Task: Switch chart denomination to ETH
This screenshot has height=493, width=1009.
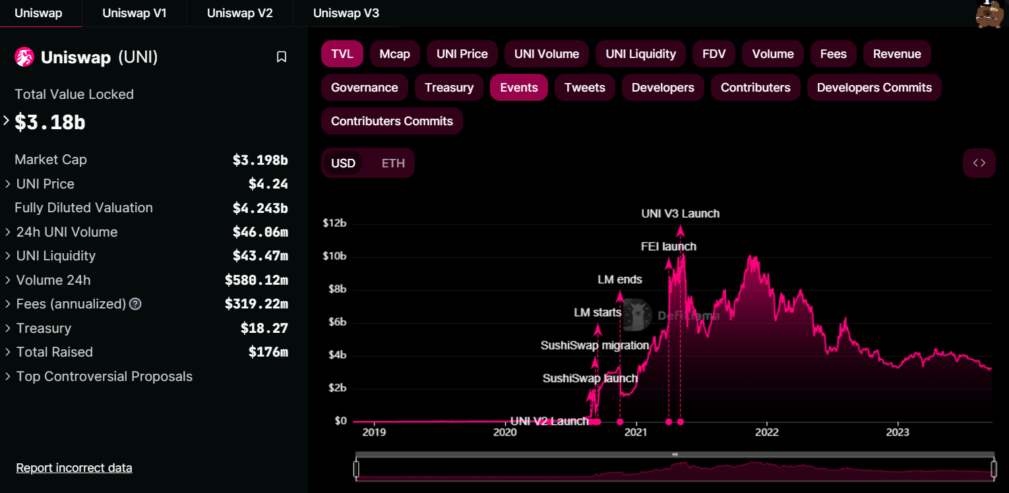Action: click(393, 163)
